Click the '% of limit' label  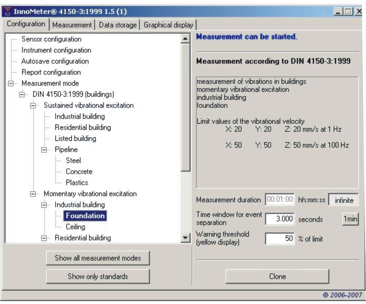coord(310,239)
